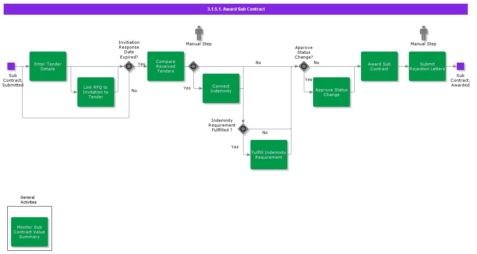Viewport: 477px width, 254px height.
Task: Click the Compare Received Tenders task
Action: [165, 66]
